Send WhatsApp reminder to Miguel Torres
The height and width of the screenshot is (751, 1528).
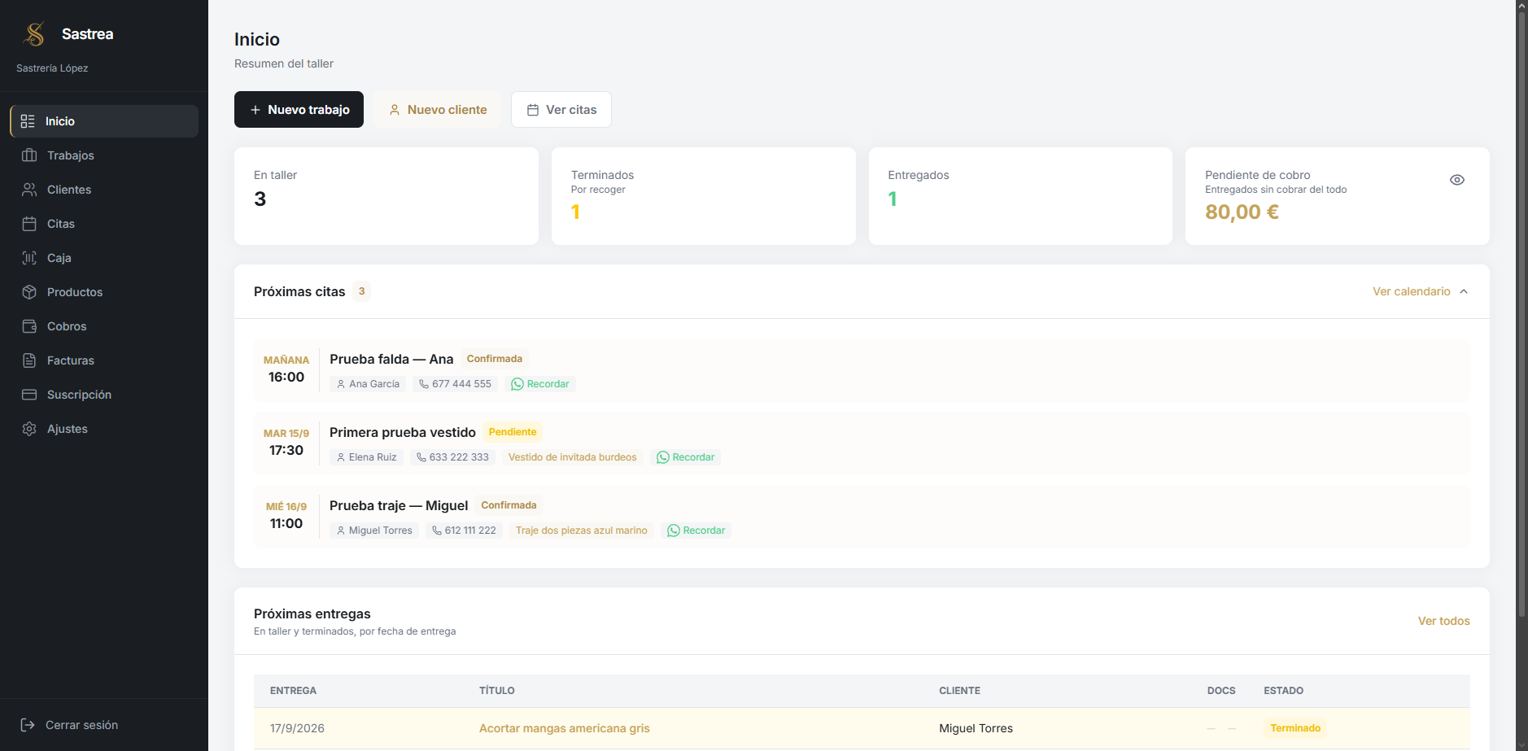[x=696, y=531]
